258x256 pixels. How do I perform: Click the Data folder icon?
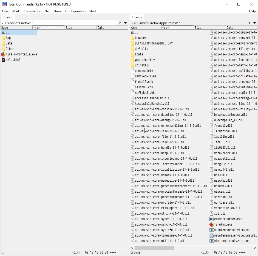click(x=3, y=43)
